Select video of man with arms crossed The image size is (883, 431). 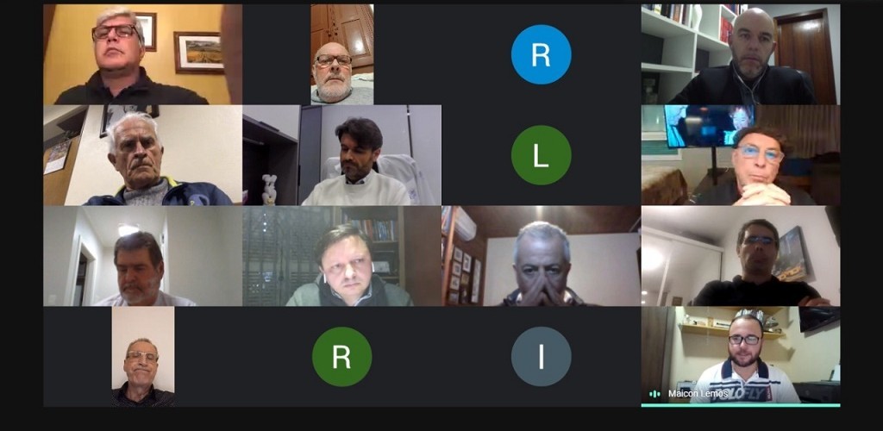click(741, 256)
